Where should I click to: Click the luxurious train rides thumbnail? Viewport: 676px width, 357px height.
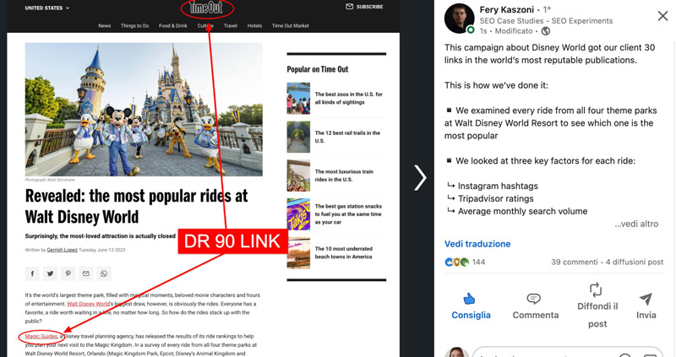pos(298,176)
